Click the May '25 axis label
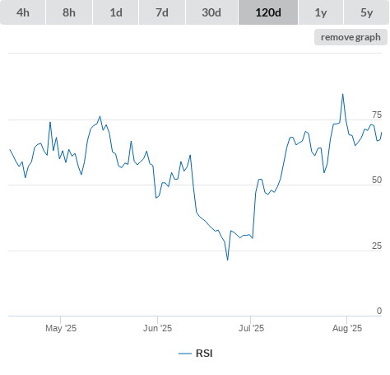The width and height of the screenshot is (390, 375). pyautogui.click(x=61, y=328)
